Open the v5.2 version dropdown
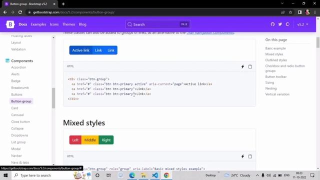 (302, 24)
